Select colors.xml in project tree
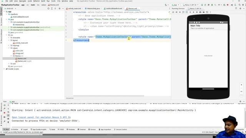This screenshot has width=246, height=138. [x=18, y=51]
